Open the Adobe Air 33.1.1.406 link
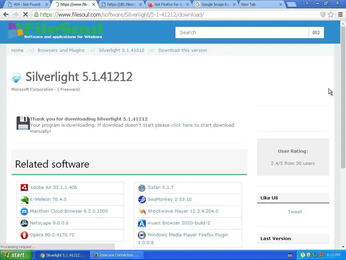This screenshot has width=346, height=260. click(x=53, y=188)
